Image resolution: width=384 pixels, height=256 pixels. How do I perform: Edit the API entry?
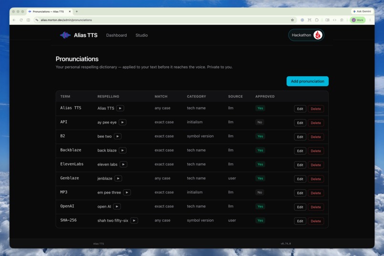300,123
